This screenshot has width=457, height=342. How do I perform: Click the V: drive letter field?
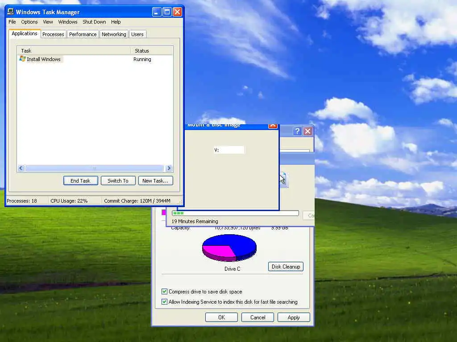coord(229,150)
